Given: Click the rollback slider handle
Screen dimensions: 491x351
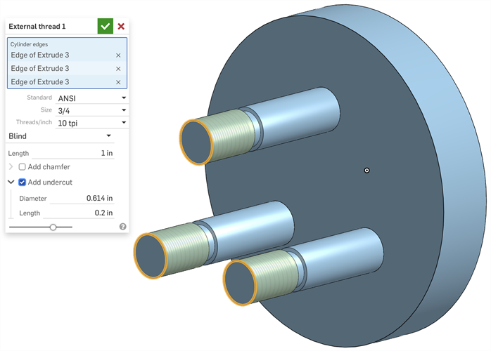Looking at the screenshot, I should [53, 227].
